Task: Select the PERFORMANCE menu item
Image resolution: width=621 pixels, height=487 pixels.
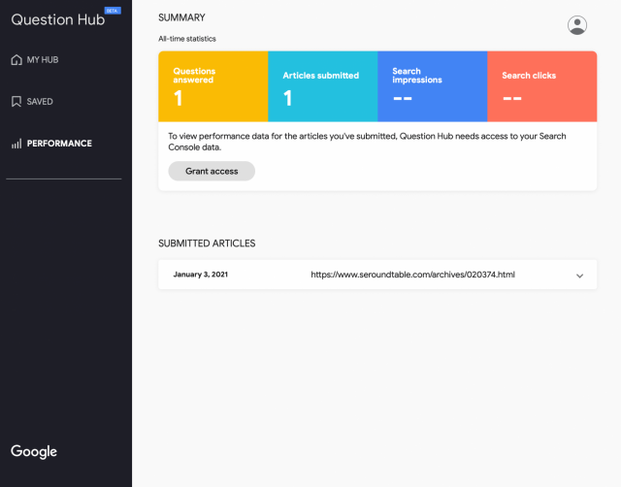Action: 51,144
